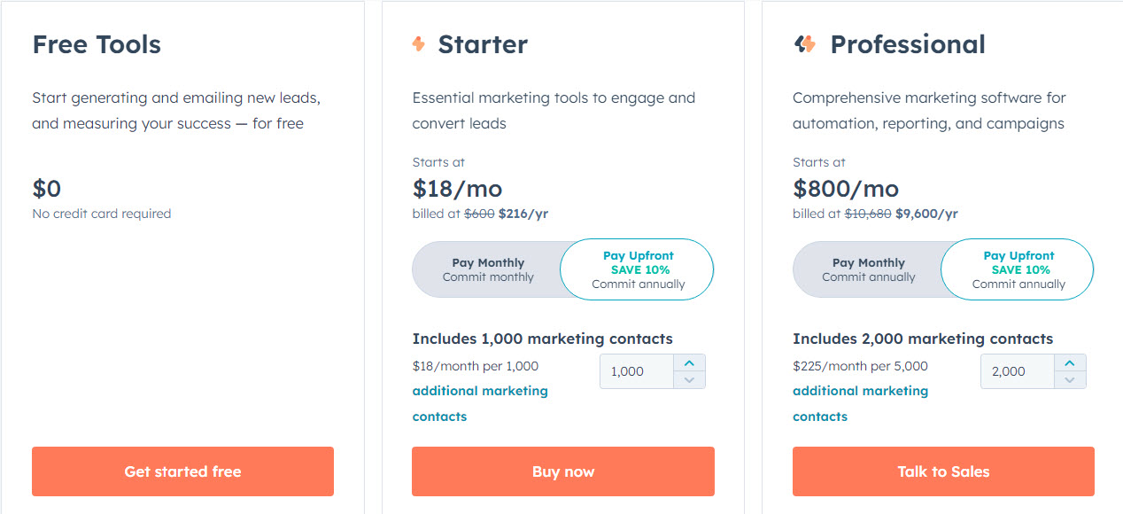Increase Starter marketing contacts with up arrow
1123x514 pixels.
pyautogui.click(x=689, y=363)
